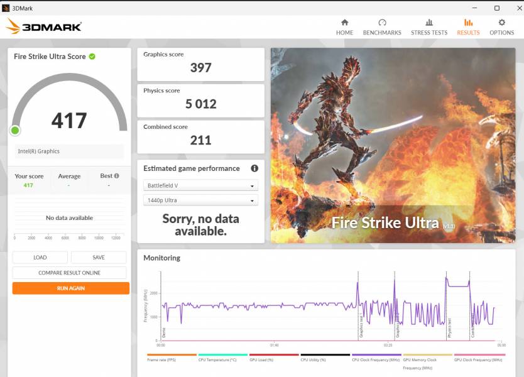Click the Monitoring heading
This screenshot has height=377, width=524.
click(161, 258)
